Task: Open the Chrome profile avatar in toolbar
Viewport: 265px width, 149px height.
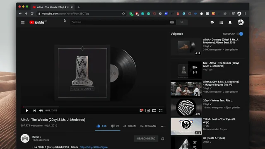Action: point(239,14)
